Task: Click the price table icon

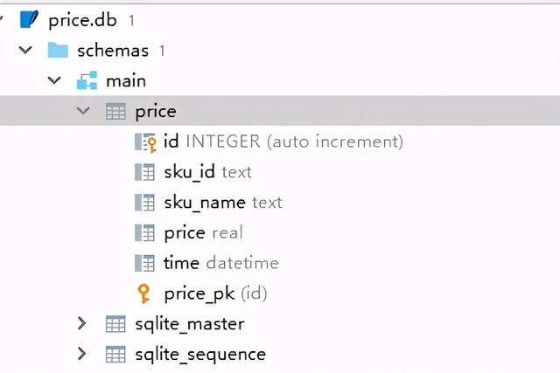Action: coord(115,111)
